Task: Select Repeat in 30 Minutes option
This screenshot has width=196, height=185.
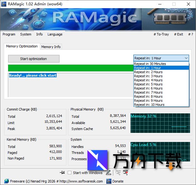Action: point(161,64)
